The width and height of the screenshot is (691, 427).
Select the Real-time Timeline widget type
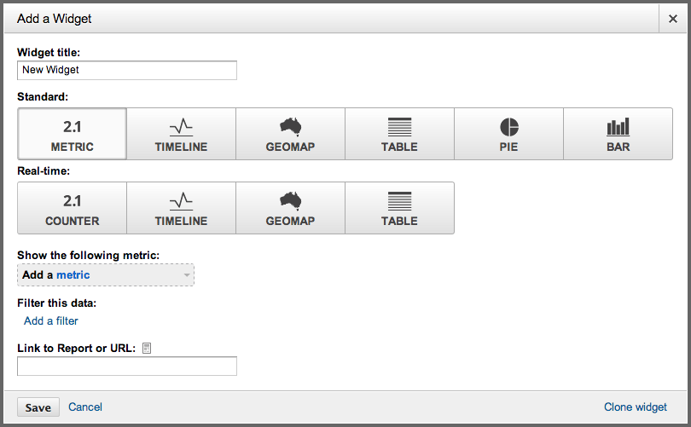(181, 208)
